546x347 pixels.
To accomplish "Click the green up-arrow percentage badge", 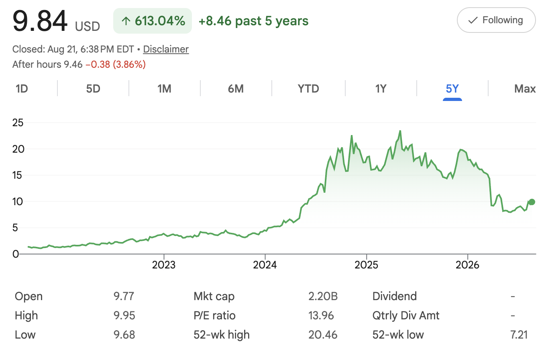I will 153,21.
